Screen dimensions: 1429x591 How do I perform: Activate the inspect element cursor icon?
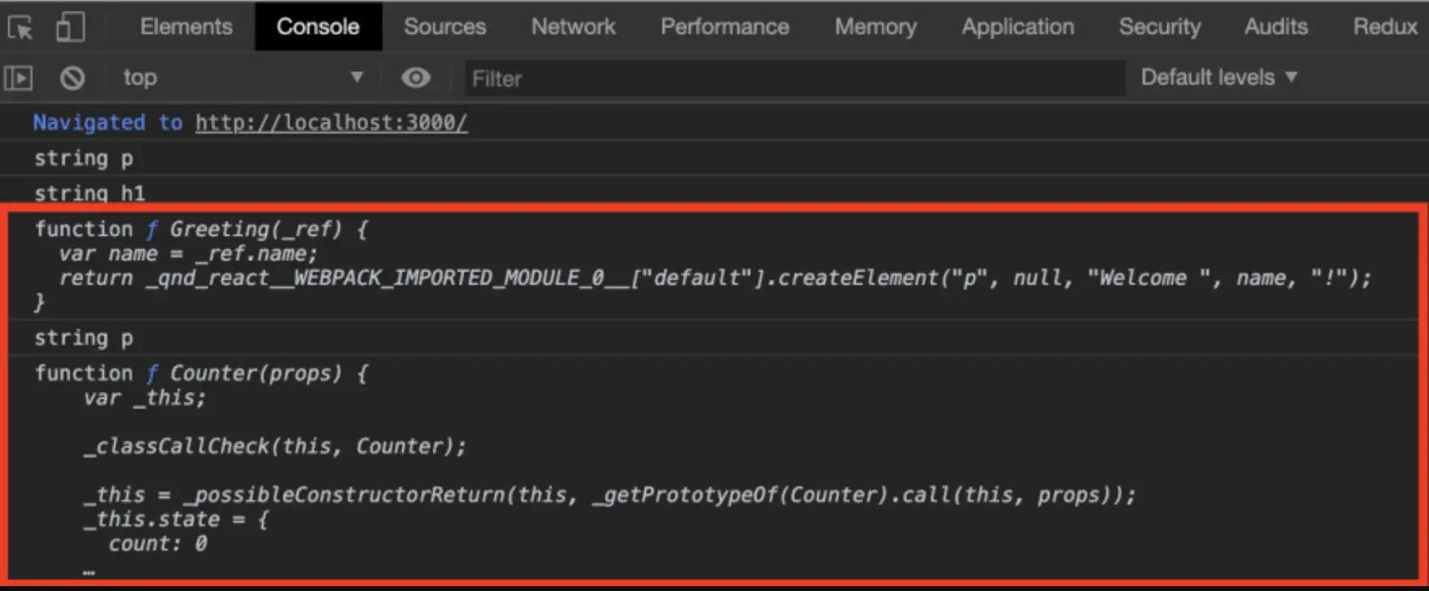21,28
